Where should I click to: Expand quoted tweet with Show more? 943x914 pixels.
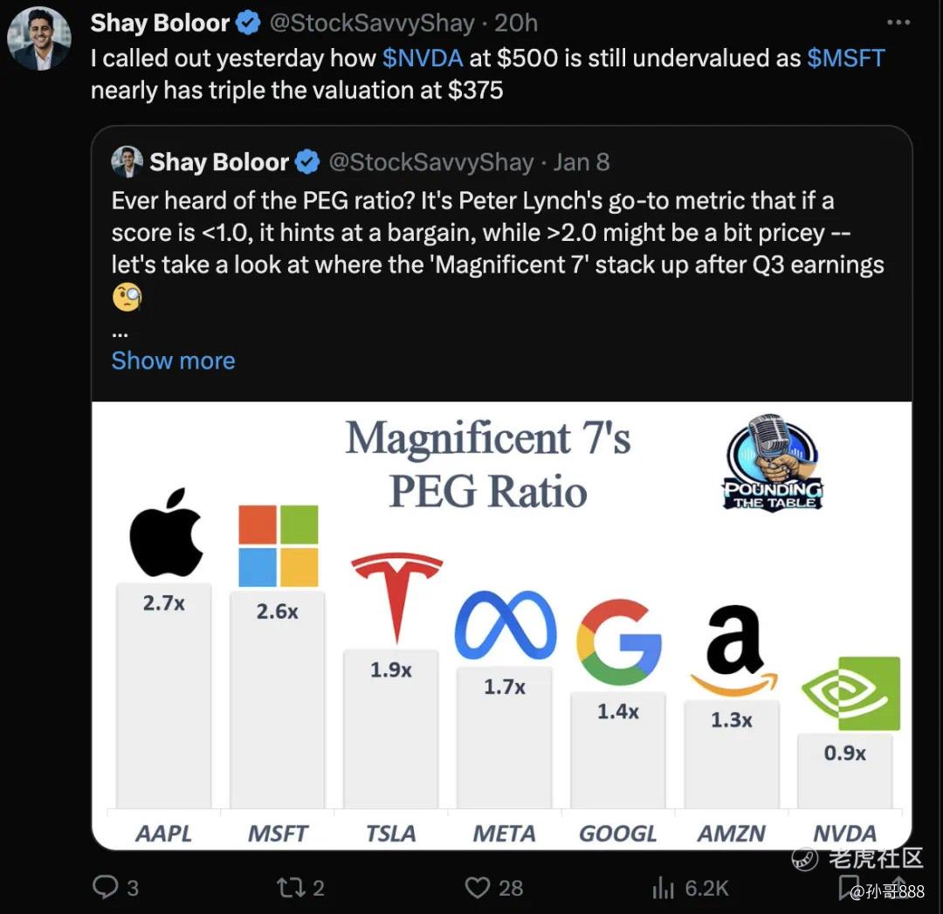(173, 361)
